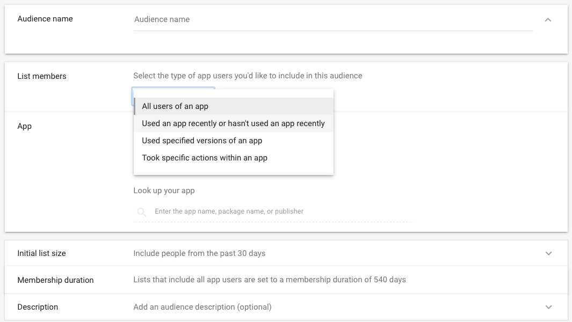Click Add an audience description (optional) text
This screenshot has height=322, width=572.
[x=202, y=307]
